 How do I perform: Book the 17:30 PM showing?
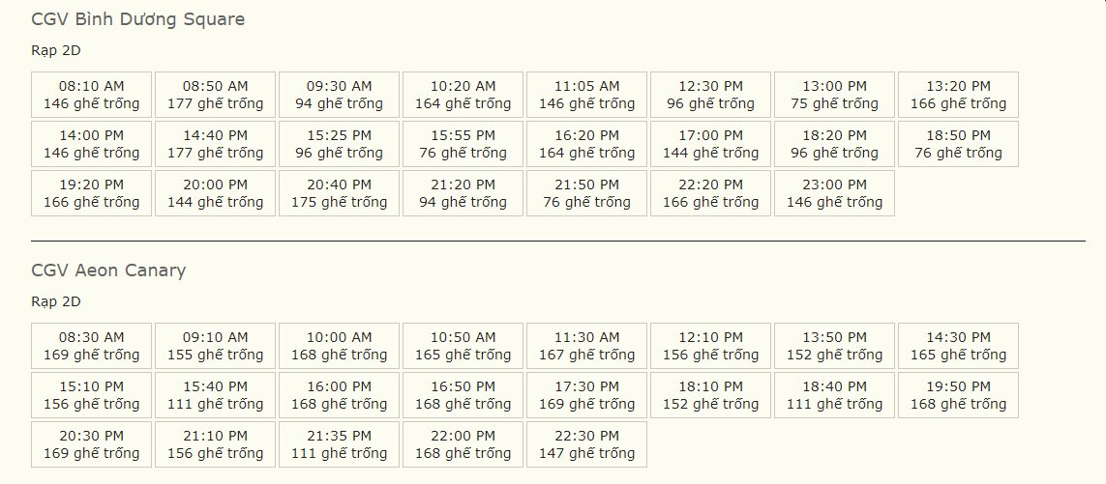pos(586,395)
